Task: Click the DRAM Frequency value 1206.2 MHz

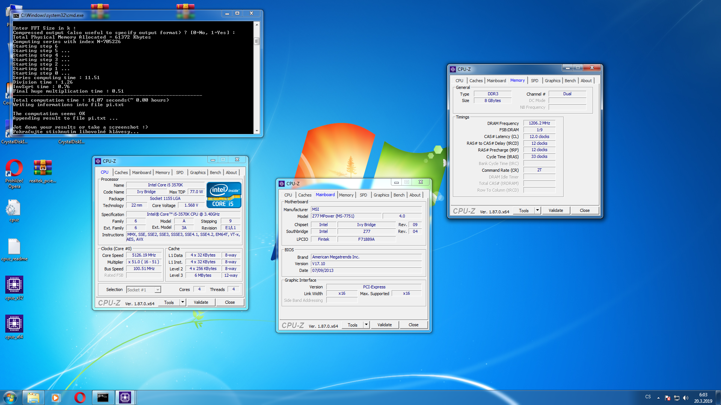Action: [539, 123]
